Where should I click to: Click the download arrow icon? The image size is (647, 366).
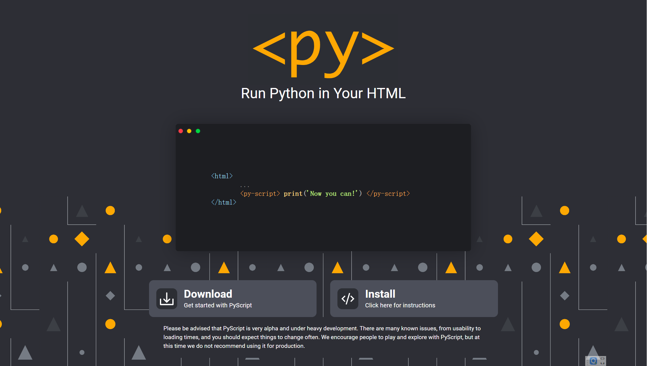(167, 299)
